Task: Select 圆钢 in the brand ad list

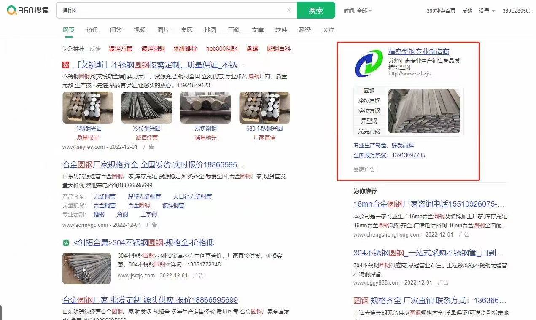Action: click(x=369, y=91)
